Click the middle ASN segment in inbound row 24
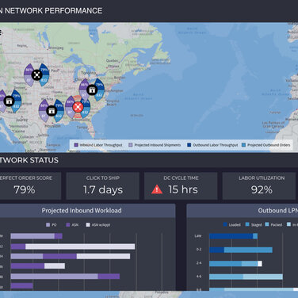Viewport: 298px width, 298px height. click(x=59, y=256)
